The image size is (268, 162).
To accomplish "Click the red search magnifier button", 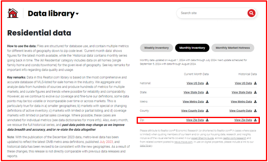I will tap(251, 13).
